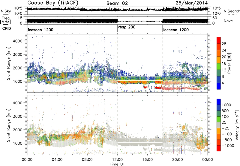The image size is (240, 166).
Task: Click the "Time UT" axis title
Action: pyautogui.click(x=117, y=164)
